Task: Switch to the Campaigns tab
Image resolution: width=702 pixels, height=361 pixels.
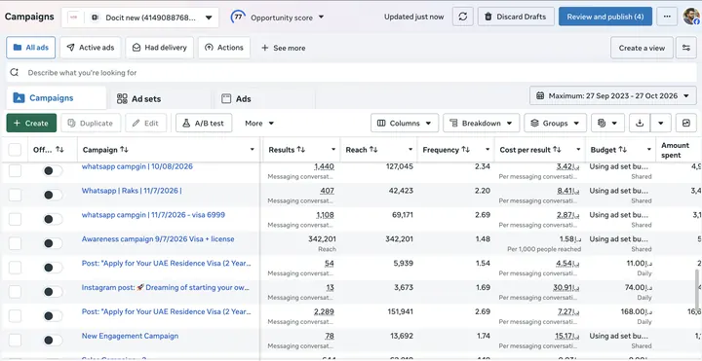Action: [x=57, y=98]
